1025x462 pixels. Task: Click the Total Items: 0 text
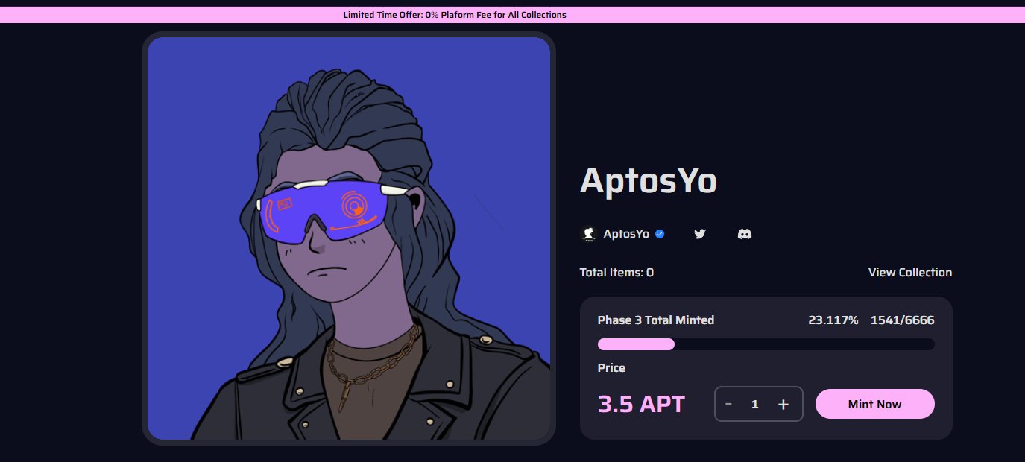pyautogui.click(x=616, y=273)
